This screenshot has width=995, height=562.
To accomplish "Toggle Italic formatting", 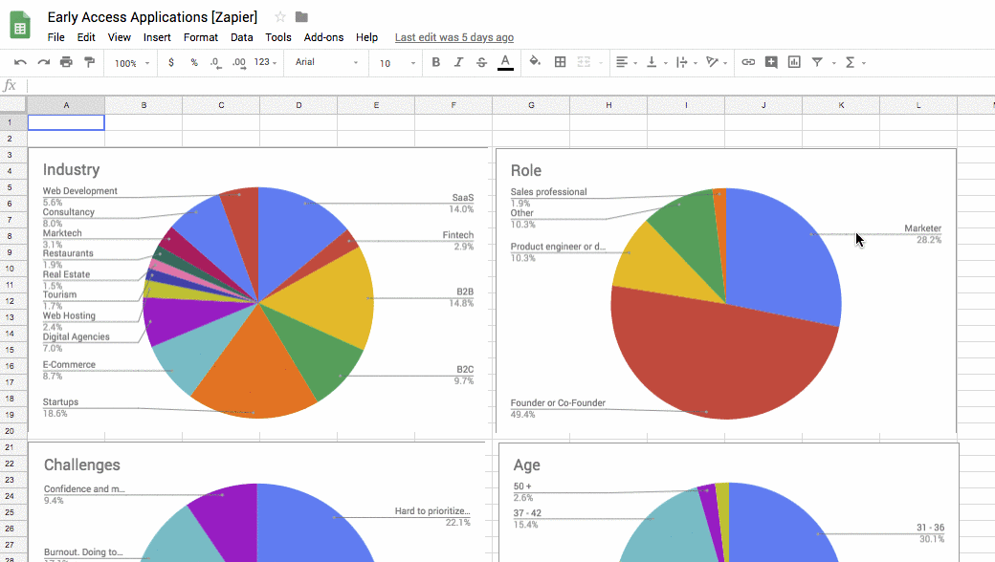I will pos(459,62).
